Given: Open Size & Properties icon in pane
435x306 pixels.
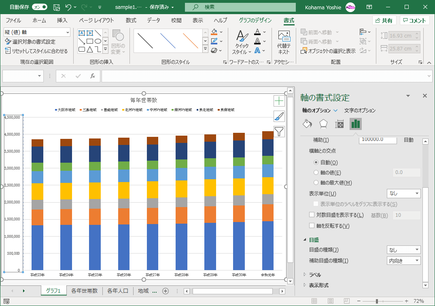Looking at the screenshot, I should [x=340, y=124].
